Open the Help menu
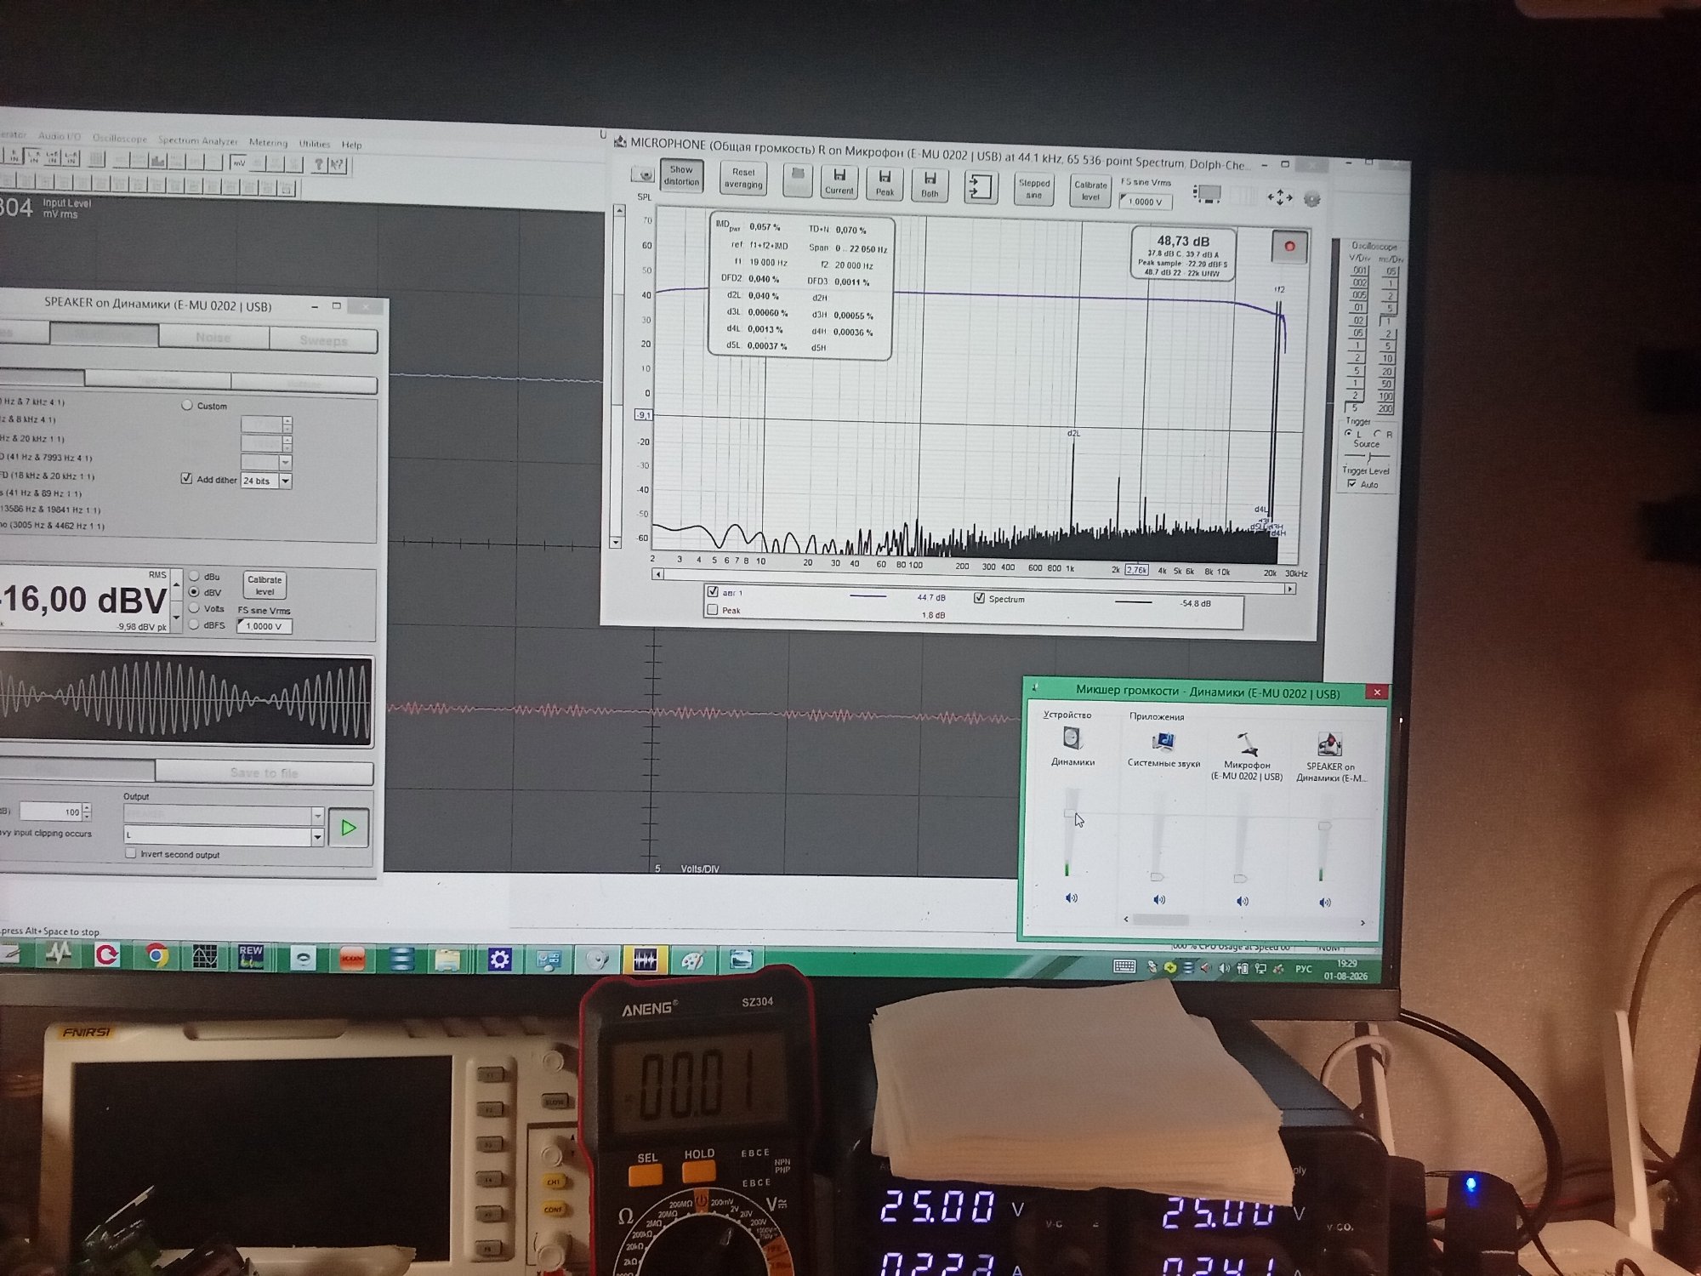Image resolution: width=1701 pixels, height=1276 pixels. pos(351,145)
